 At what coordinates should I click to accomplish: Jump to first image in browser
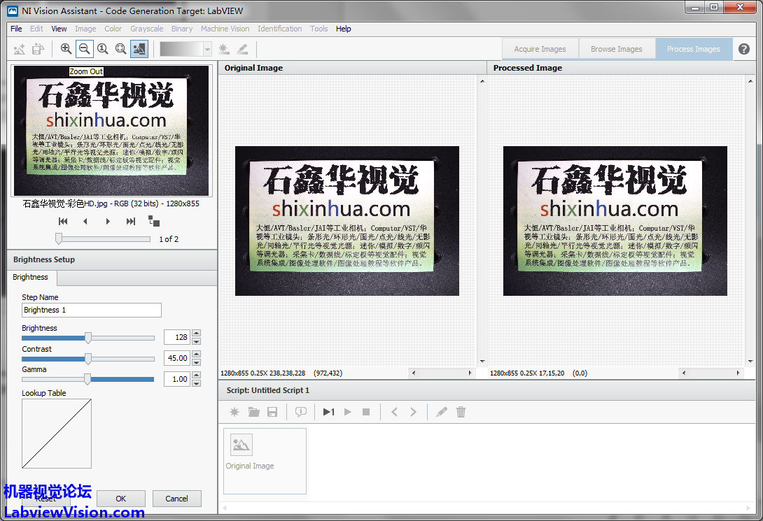click(x=63, y=222)
